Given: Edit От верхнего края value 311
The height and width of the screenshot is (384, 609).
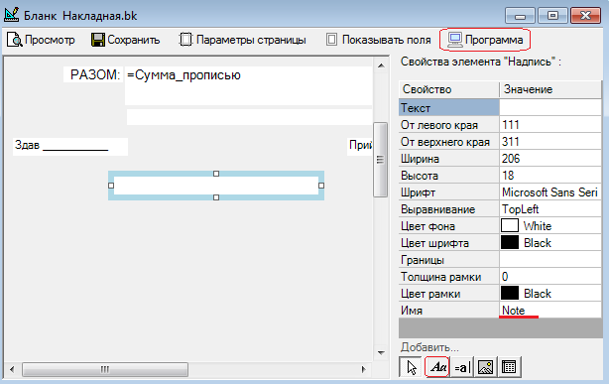Looking at the screenshot, I should tap(549, 142).
